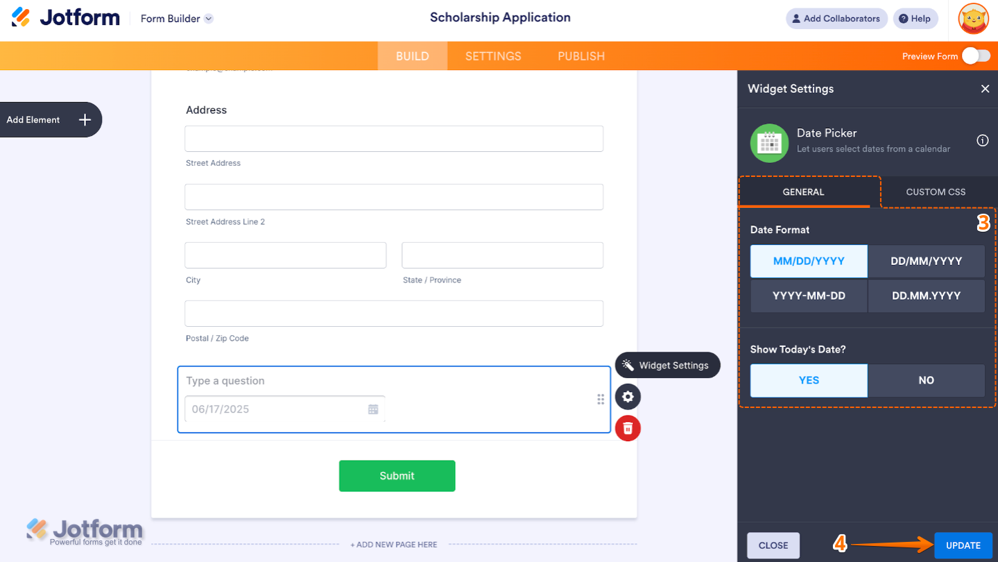
Task: Click the calendar icon in the date field
Action: [x=373, y=409]
